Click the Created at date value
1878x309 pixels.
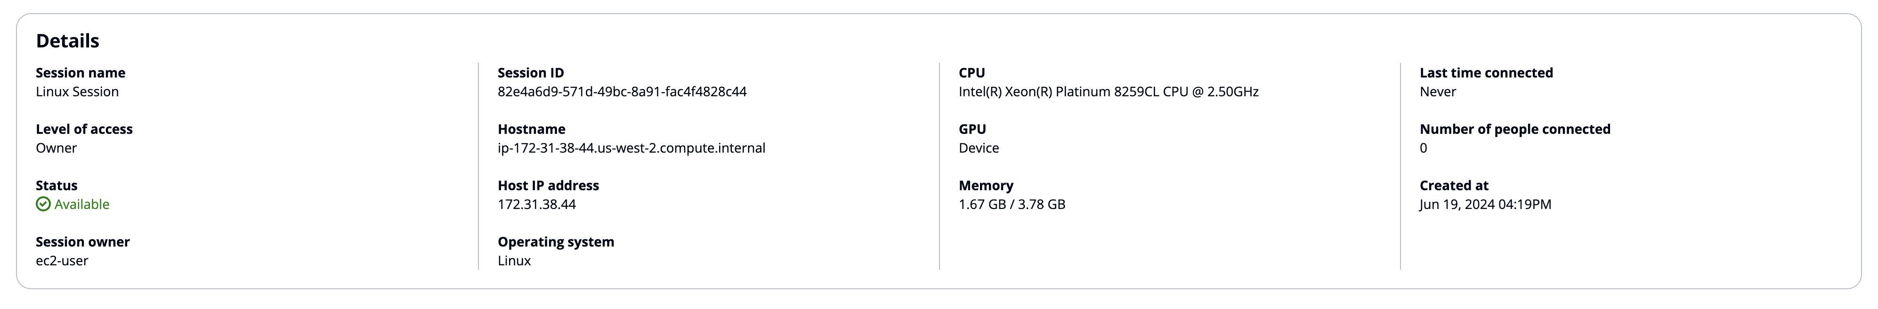pos(1484,204)
